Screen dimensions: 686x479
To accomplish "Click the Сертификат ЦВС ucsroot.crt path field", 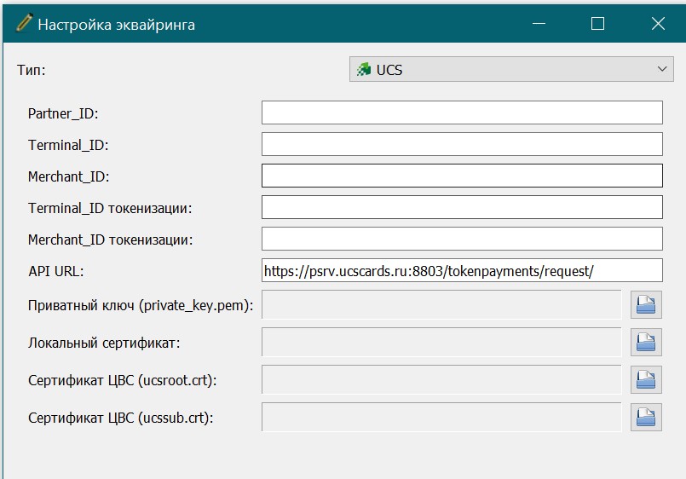I will tap(441, 379).
